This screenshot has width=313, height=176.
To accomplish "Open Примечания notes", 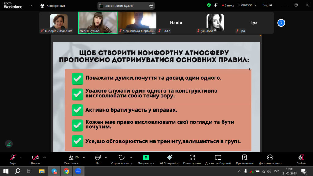I will click(x=245, y=159).
